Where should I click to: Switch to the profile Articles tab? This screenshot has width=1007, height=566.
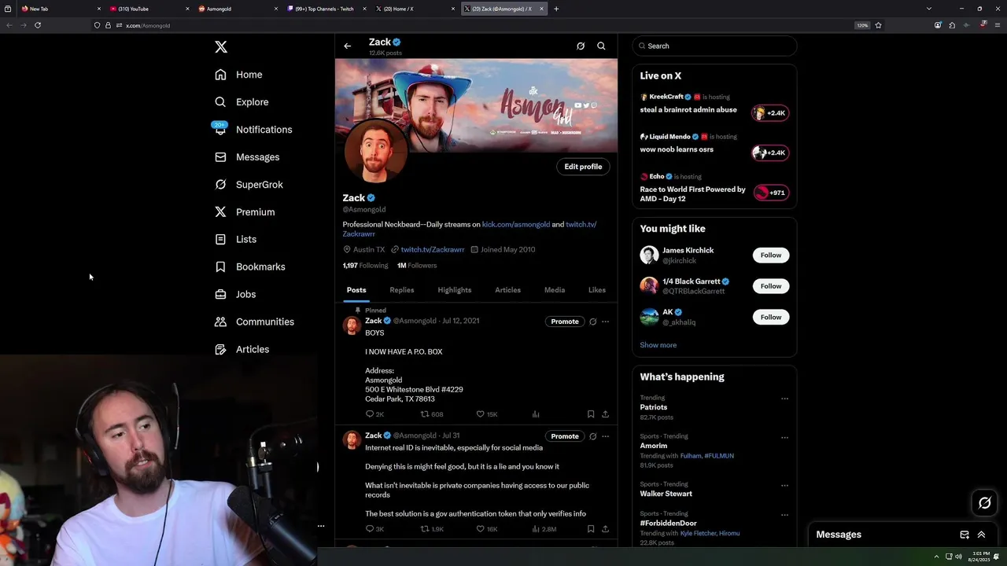[507, 290]
